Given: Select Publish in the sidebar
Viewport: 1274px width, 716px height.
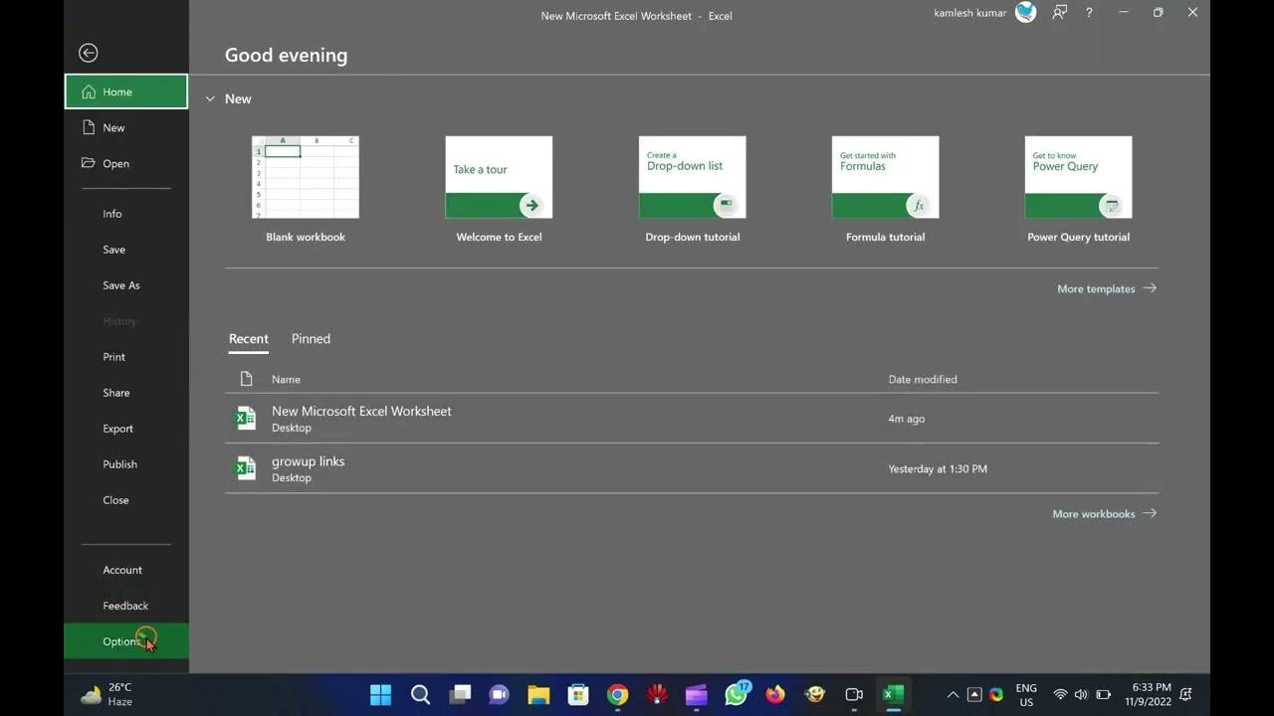Looking at the screenshot, I should (126, 464).
